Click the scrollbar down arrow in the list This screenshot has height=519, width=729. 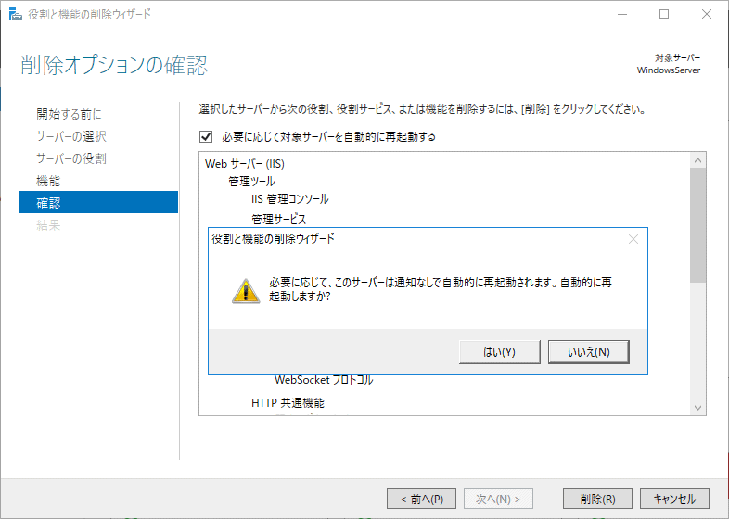tap(698, 407)
